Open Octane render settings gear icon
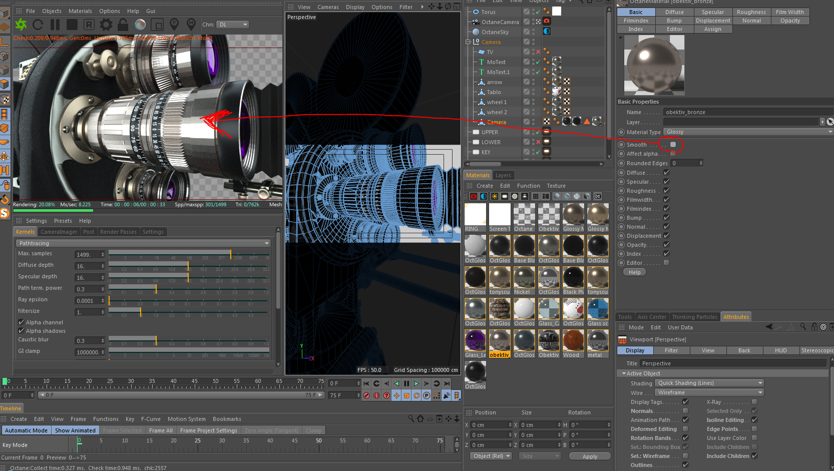The width and height of the screenshot is (834, 471). [106, 25]
